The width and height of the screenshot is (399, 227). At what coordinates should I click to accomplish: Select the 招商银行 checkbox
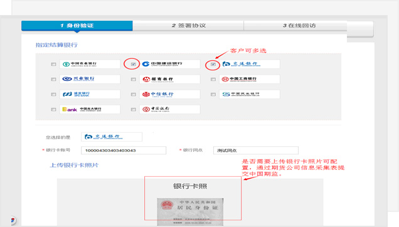134,80
